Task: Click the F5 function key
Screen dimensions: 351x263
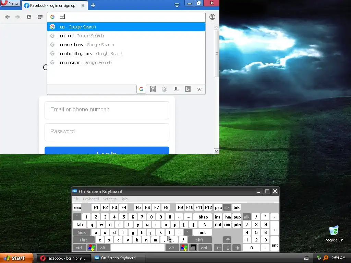Action: click(x=138, y=208)
